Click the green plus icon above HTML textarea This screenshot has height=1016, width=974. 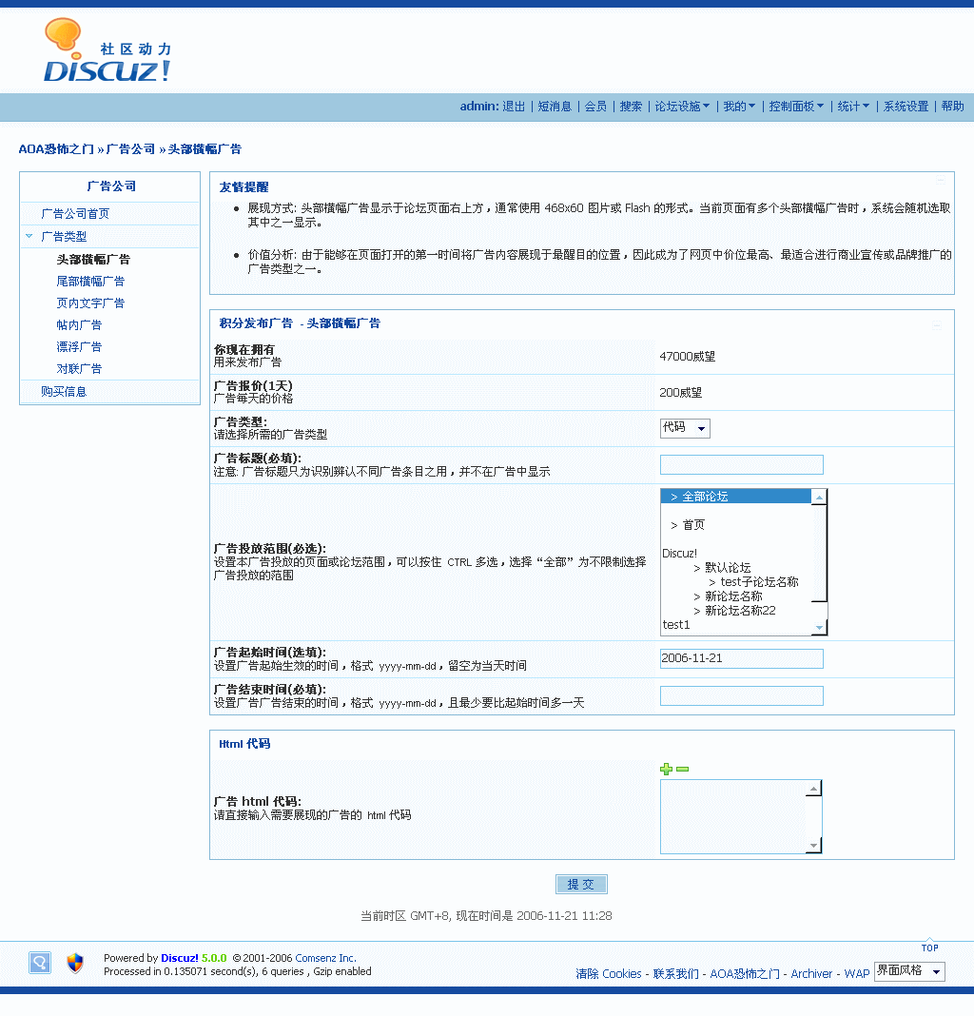coord(666,769)
